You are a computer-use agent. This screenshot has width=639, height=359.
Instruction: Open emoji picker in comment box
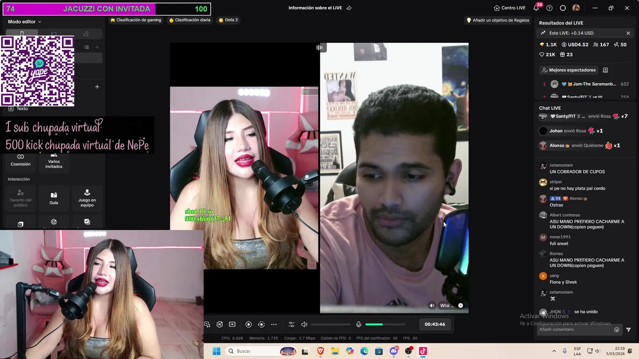(617, 330)
